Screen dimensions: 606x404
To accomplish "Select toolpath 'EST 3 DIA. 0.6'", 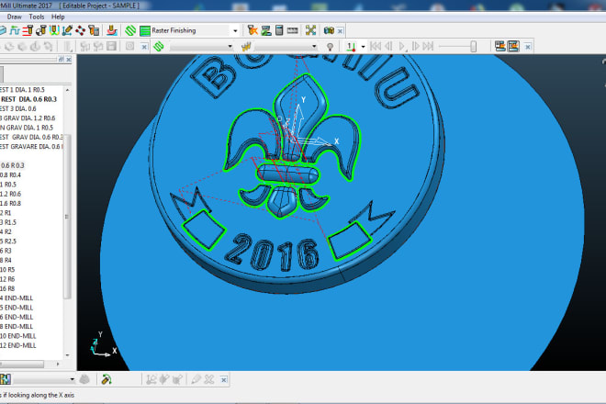I will [18, 108].
